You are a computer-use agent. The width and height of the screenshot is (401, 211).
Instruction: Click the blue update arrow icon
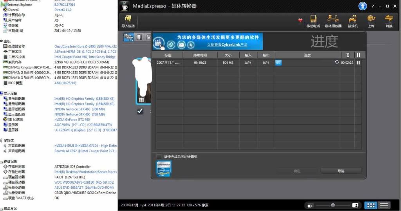pos(363,6)
